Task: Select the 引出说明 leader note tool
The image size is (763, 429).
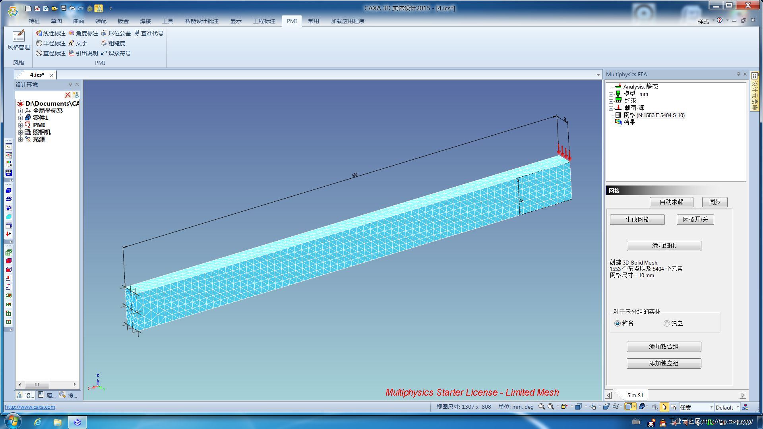Action: coord(83,53)
